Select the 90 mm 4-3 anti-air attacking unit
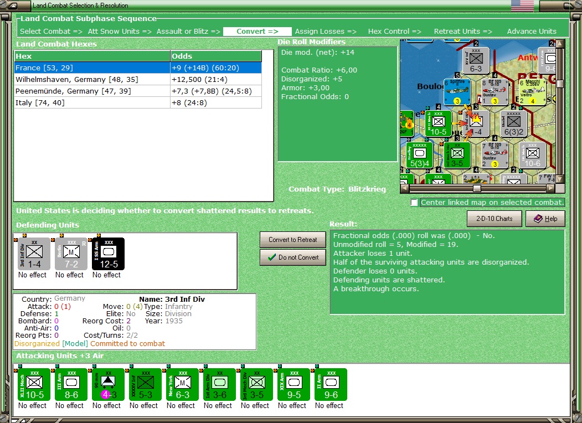The image size is (582, 423). click(x=109, y=384)
